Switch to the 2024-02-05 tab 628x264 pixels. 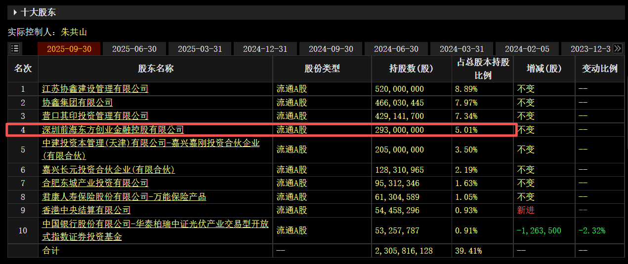(527, 49)
